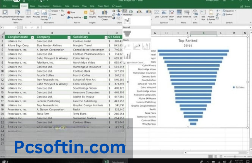Click the pie chart icon in Charts group
Viewport: 252px width, 163px height.
click(114, 18)
